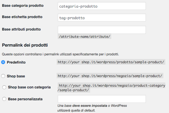This screenshot has width=169, height=113.
Task: Click the prodotto/sample-product example URL
Action: (111, 62)
